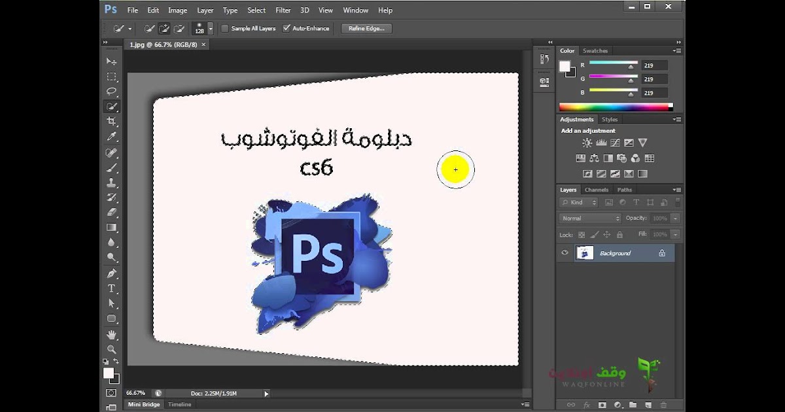
Task: Select the Rounded Rectangle shape tool
Action: click(x=112, y=318)
